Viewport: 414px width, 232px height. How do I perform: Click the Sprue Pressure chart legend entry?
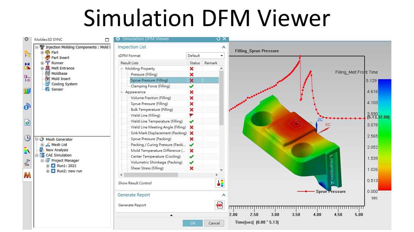click(x=321, y=191)
